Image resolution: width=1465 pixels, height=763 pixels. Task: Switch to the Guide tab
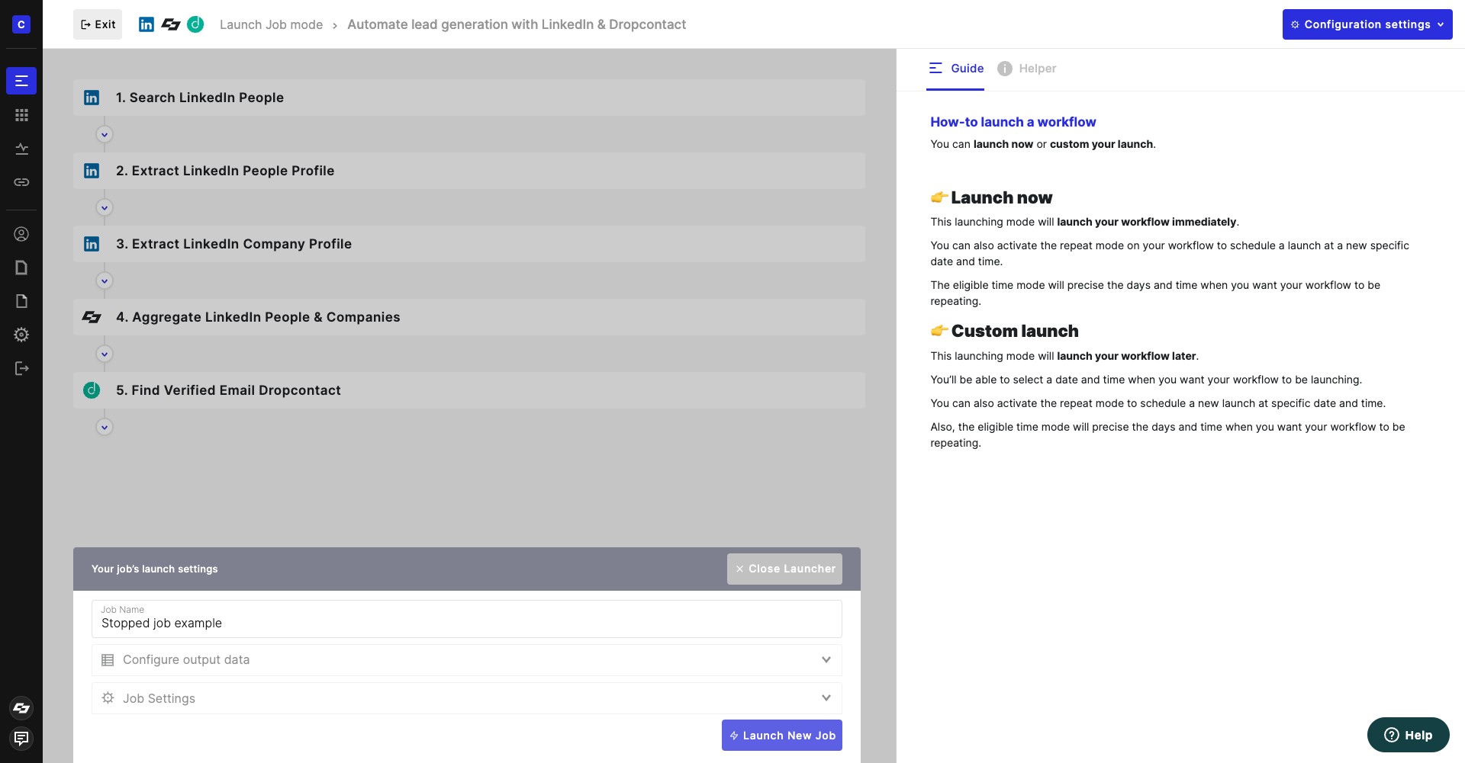point(955,69)
